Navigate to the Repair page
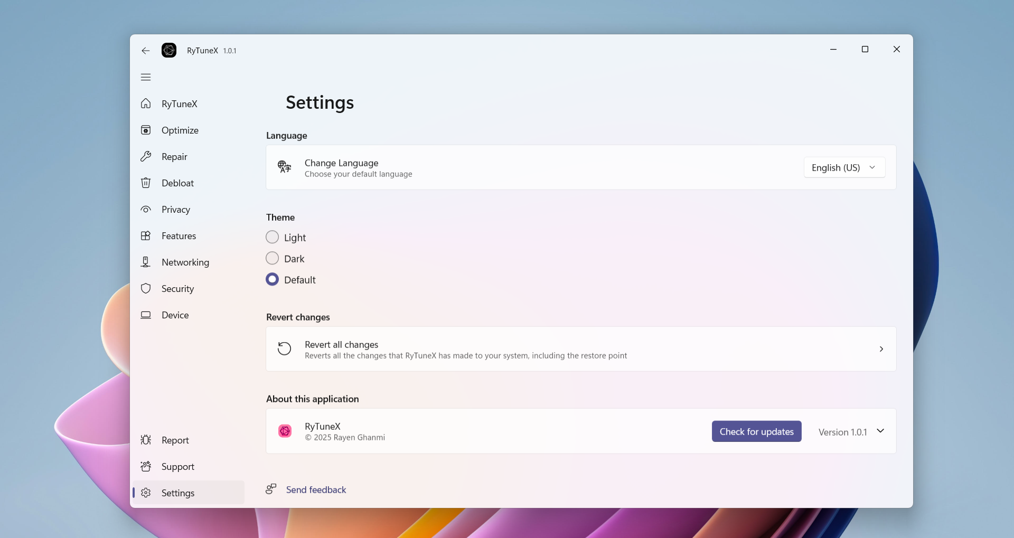 tap(189, 156)
